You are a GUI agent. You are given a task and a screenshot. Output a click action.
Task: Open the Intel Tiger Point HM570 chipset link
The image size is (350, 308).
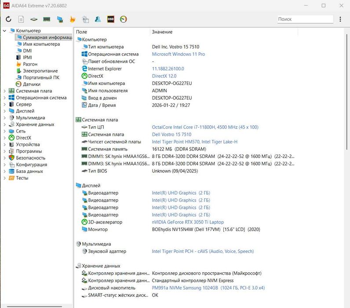(195, 142)
